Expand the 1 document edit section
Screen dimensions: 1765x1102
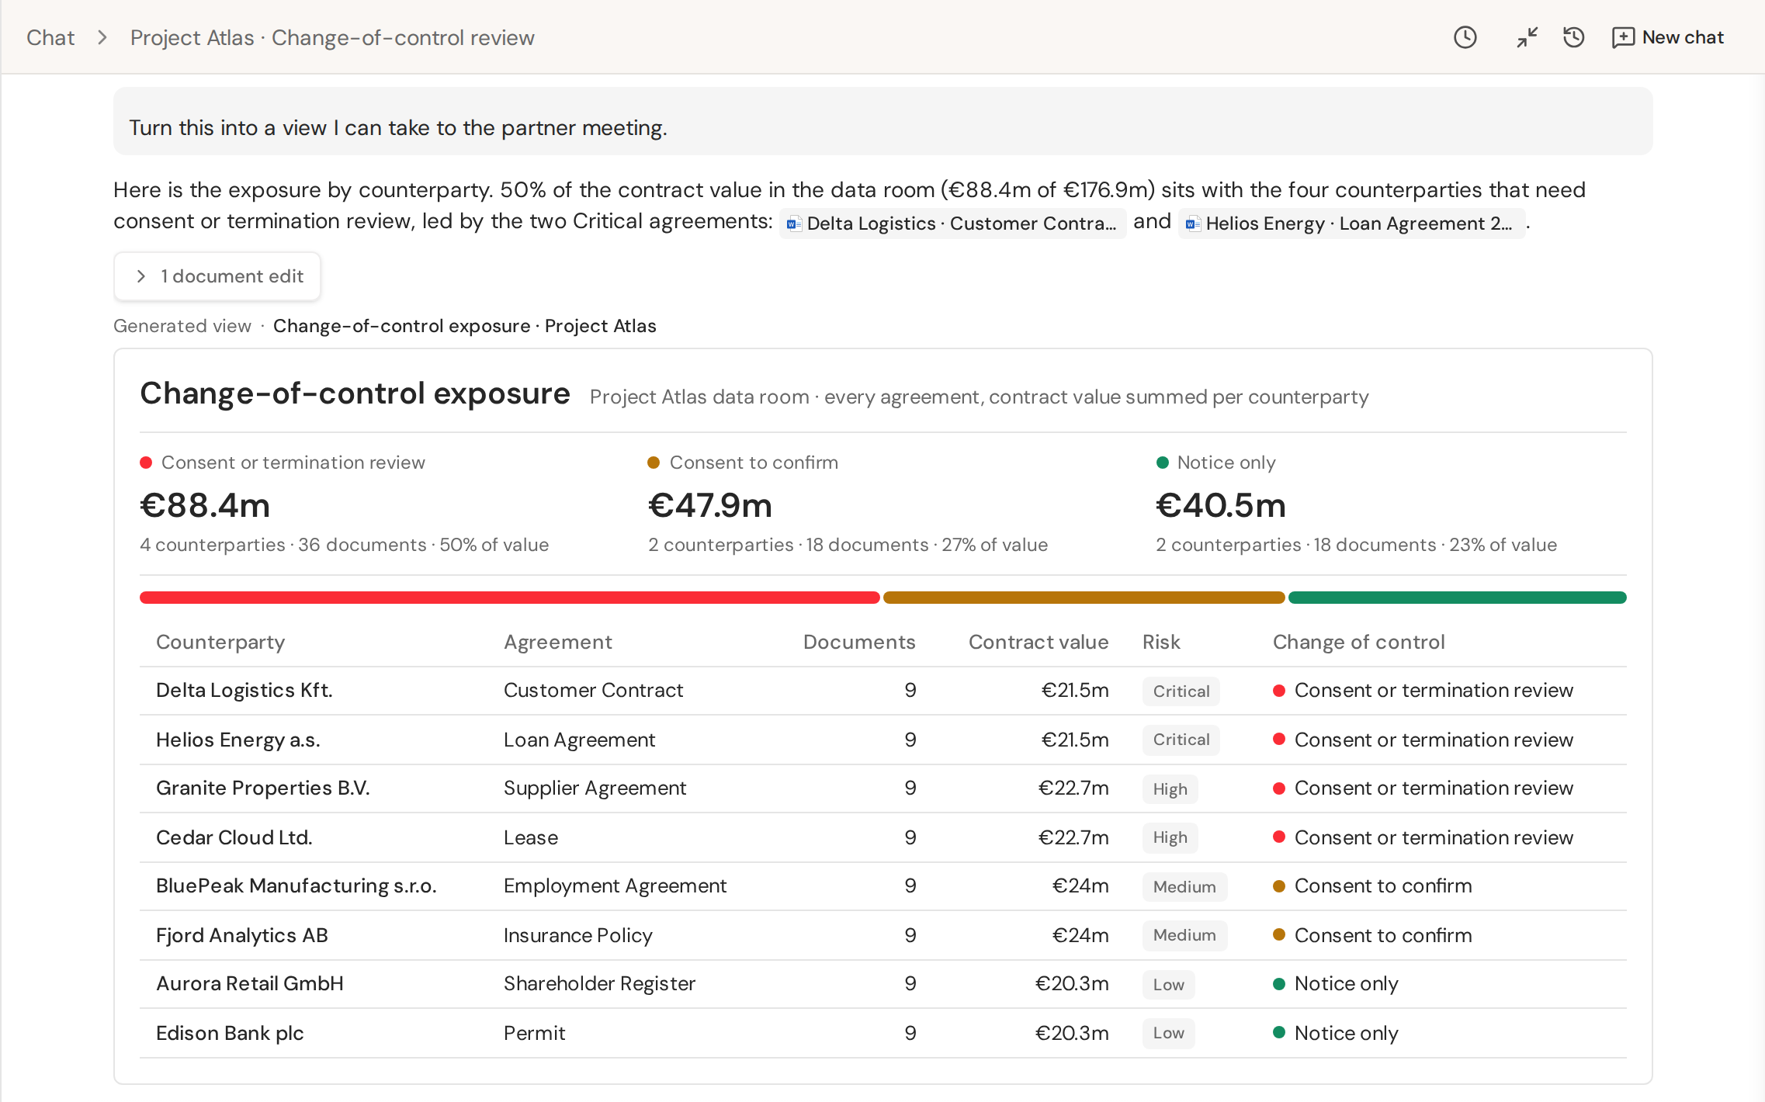tap(217, 276)
